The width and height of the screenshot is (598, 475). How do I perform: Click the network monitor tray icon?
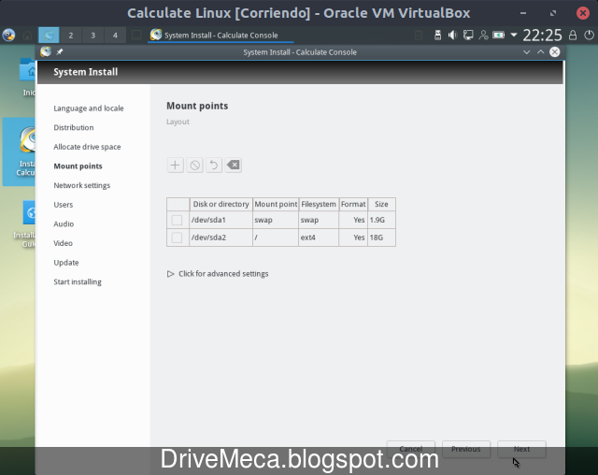468,36
